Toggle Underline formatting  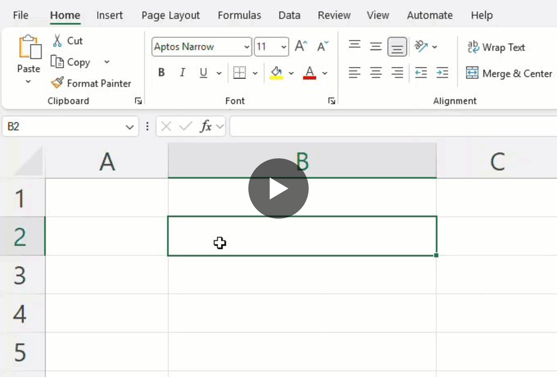pyautogui.click(x=203, y=72)
